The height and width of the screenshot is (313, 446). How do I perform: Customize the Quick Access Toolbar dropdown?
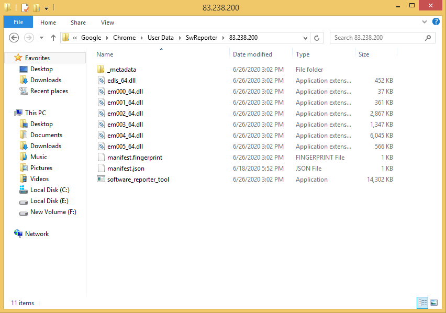[46, 8]
